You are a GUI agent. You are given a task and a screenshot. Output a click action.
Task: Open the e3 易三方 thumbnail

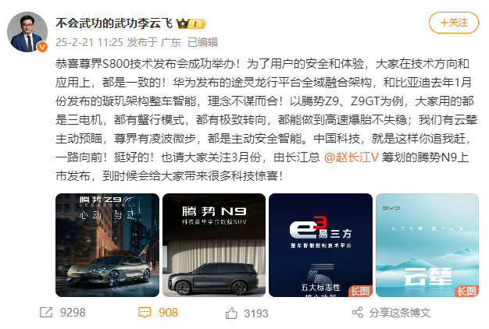pyautogui.click(x=320, y=245)
